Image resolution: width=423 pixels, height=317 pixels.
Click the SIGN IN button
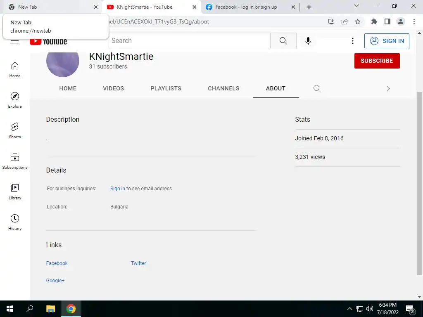[387, 41]
